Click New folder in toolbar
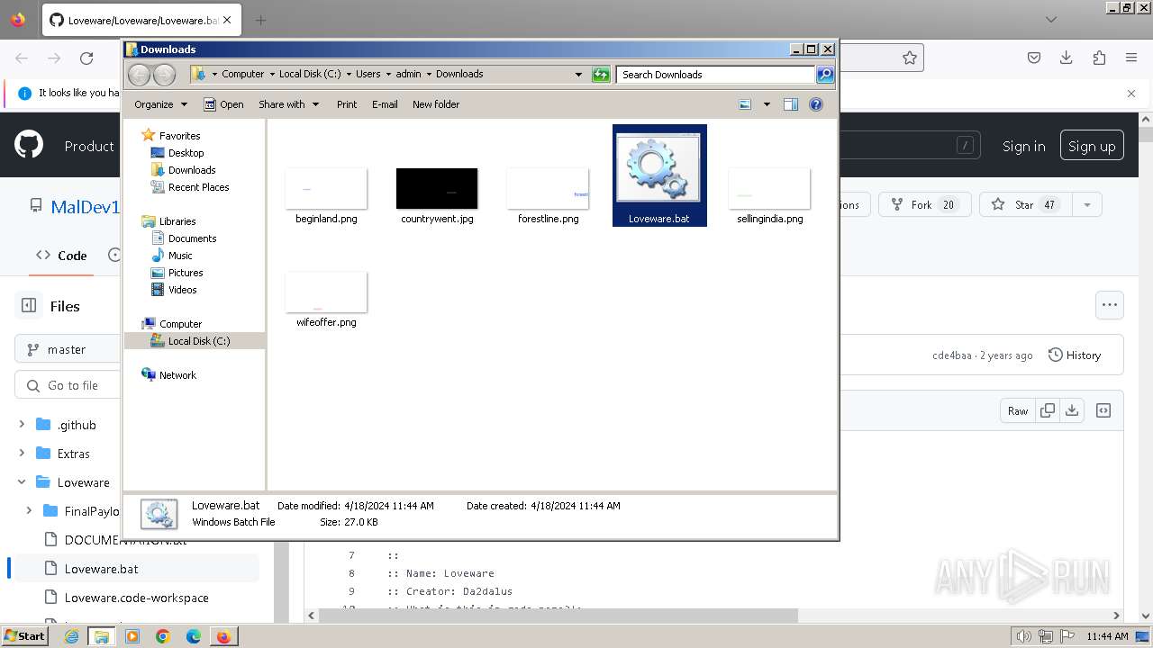1153x648 pixels. coord(436,104)
